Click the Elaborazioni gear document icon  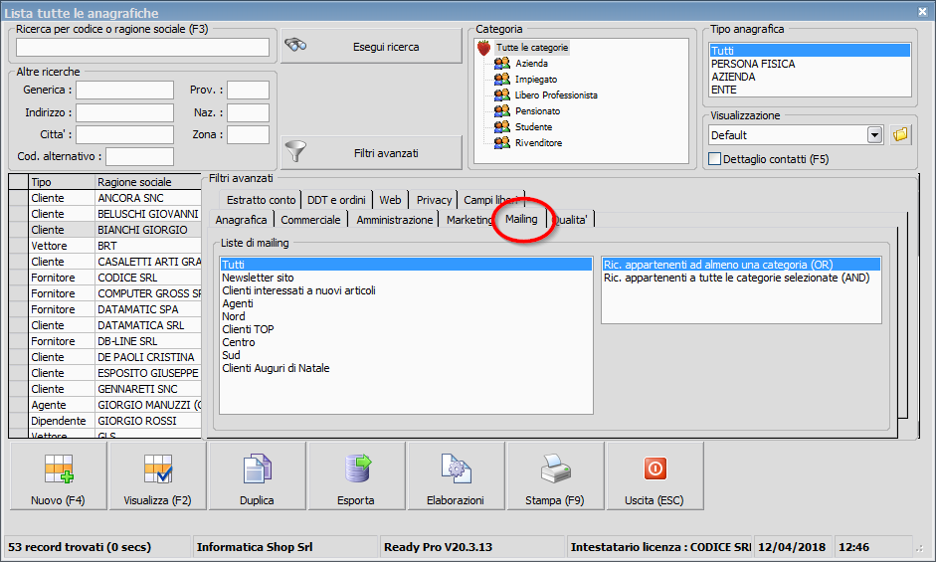point(456,468)
